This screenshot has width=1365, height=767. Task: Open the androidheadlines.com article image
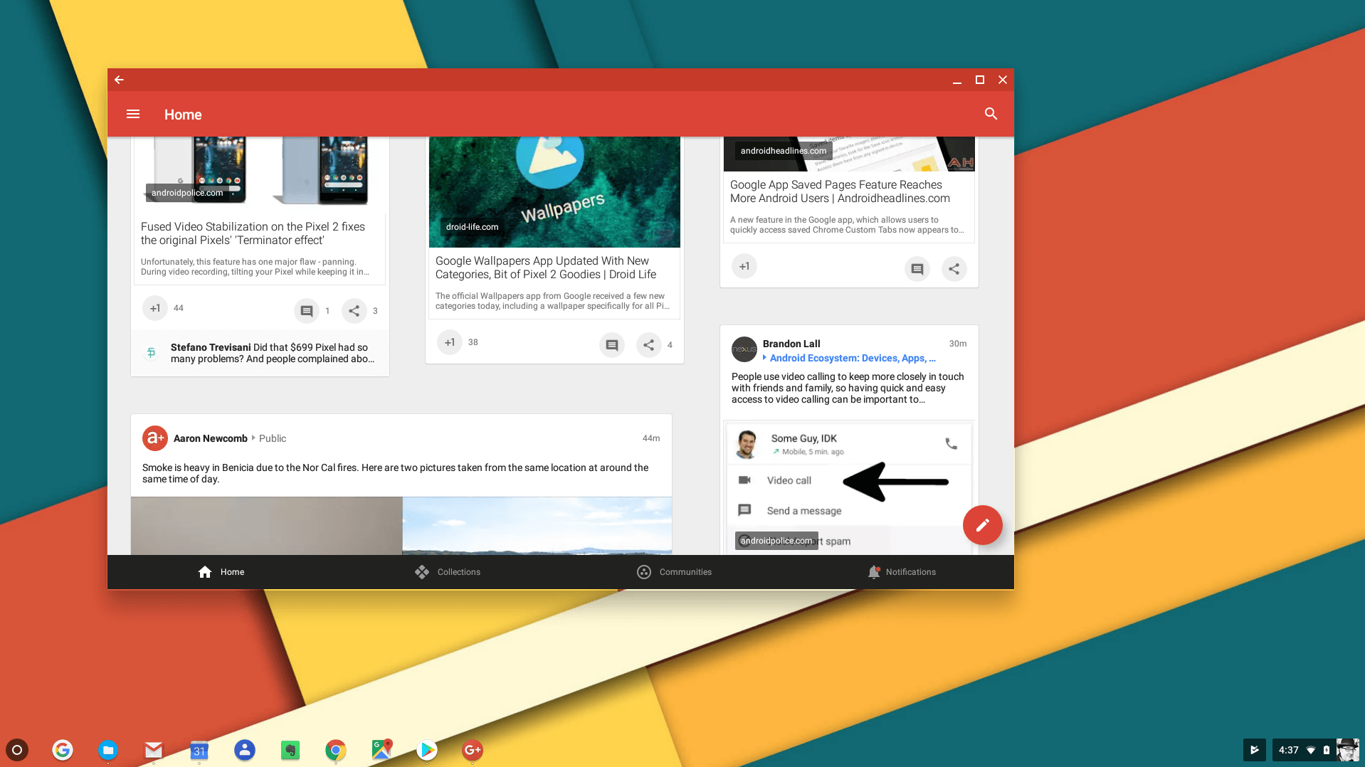pos(849,154)
